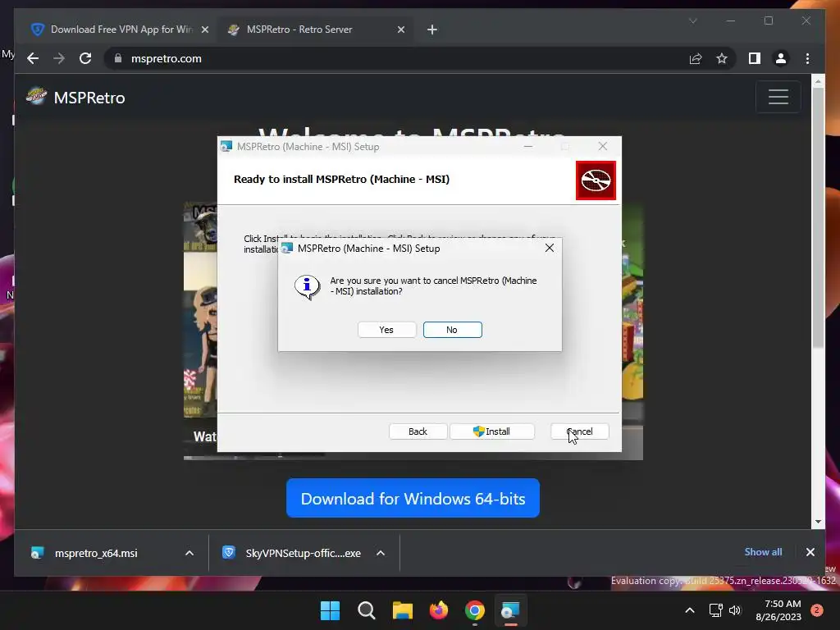
Task: Open File Explorer from the taskbar
Action: click(402, 610)
